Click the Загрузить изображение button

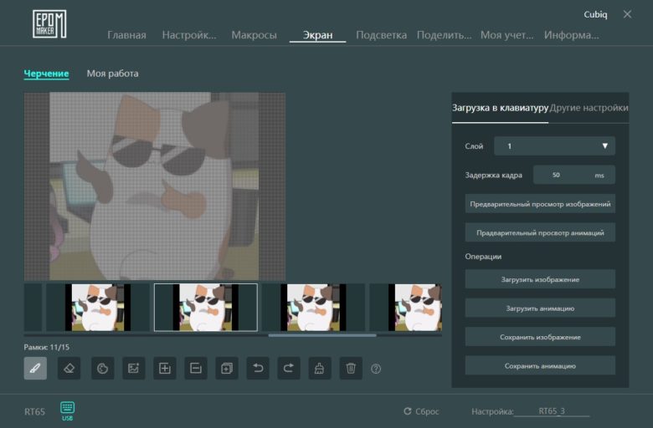click(x=540, y=279)
